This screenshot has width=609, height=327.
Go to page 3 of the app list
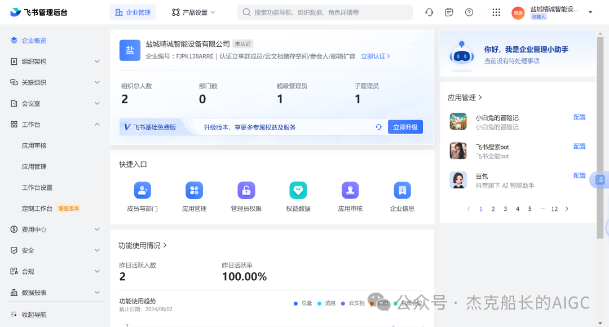tap(505, 209)
